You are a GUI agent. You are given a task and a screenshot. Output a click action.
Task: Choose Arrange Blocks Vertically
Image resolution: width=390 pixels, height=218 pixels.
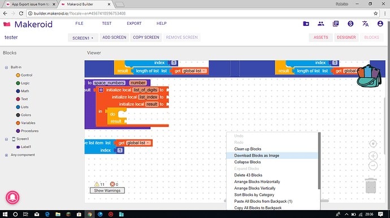pos(272,188)
